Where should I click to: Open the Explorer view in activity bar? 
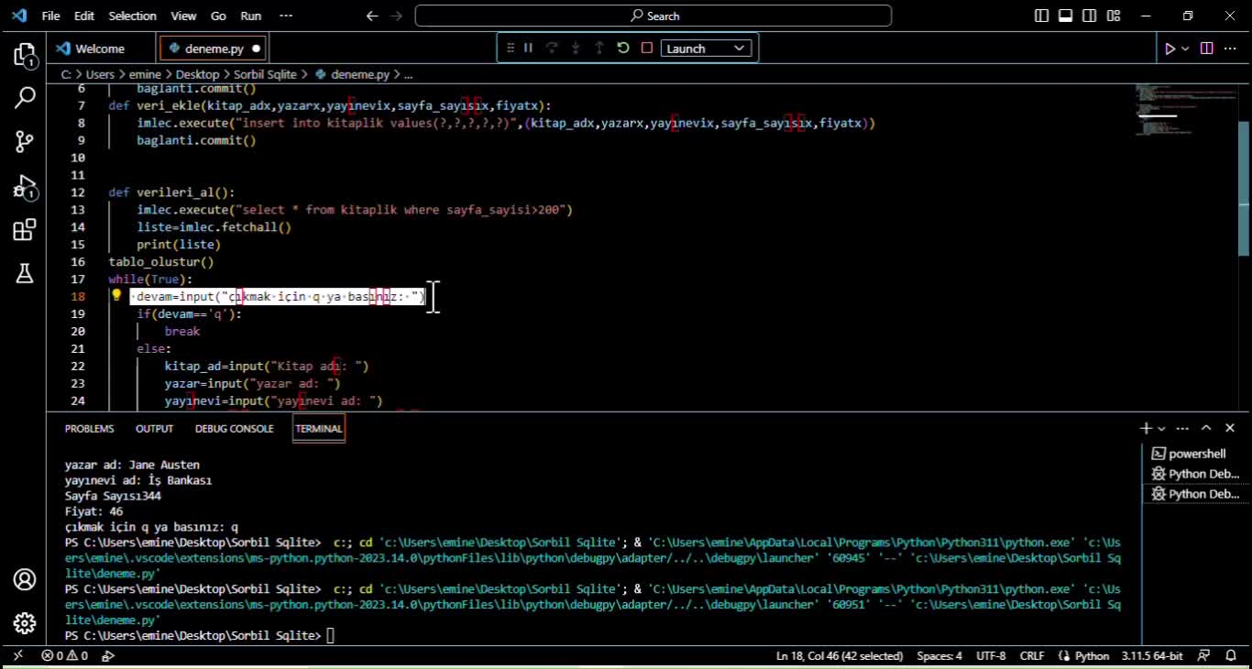(25, 55)
